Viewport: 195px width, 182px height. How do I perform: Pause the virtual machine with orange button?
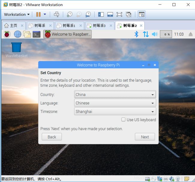38,14
